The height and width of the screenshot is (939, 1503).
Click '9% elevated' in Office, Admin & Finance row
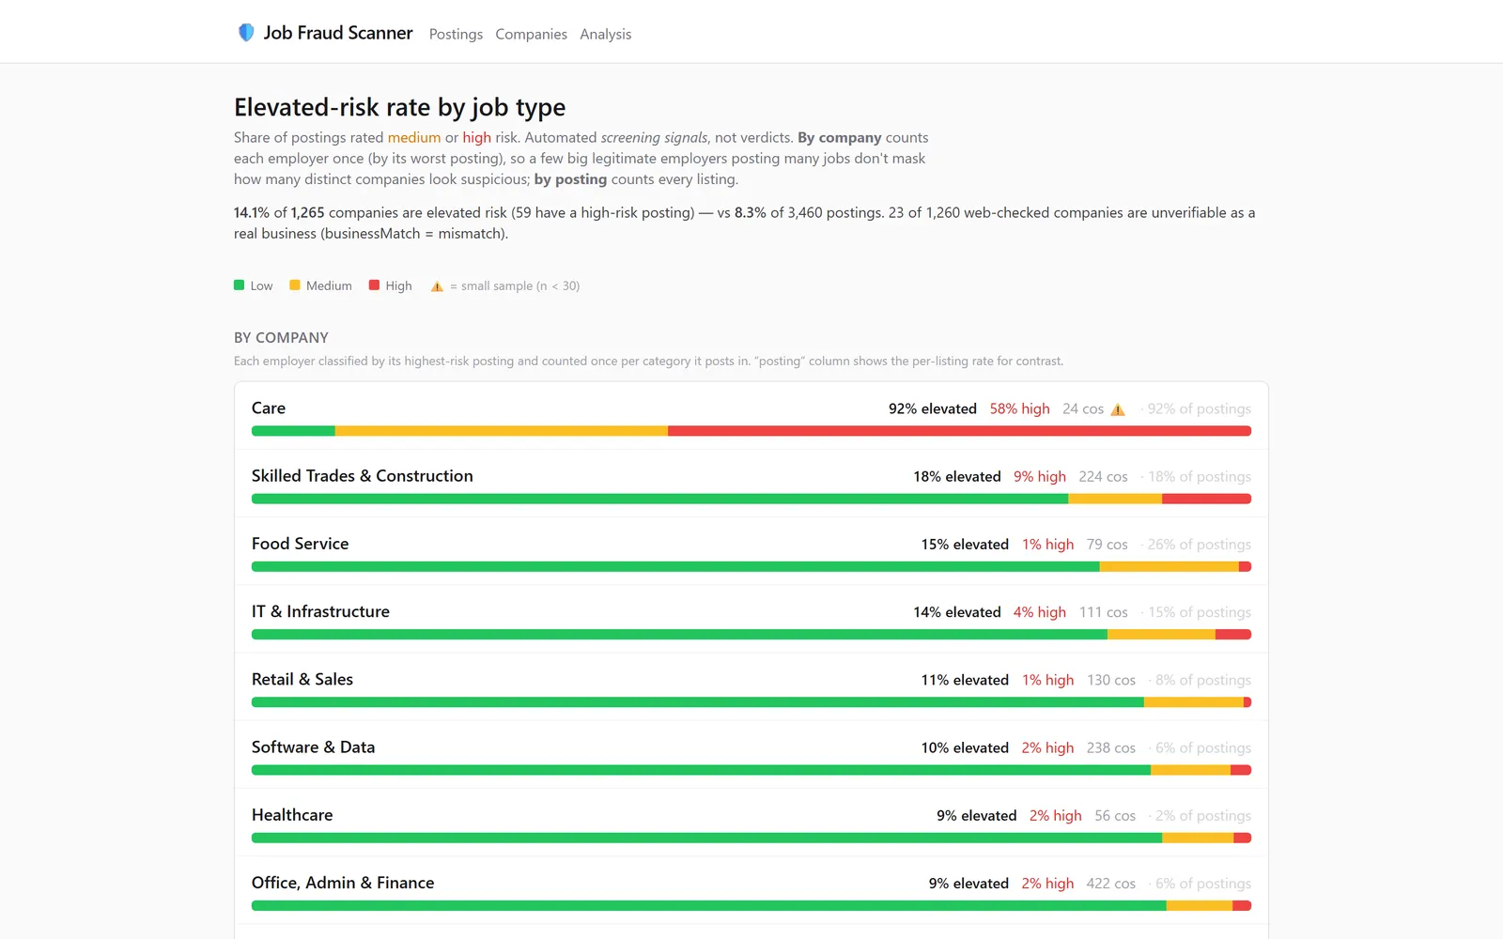click(968, 883)
